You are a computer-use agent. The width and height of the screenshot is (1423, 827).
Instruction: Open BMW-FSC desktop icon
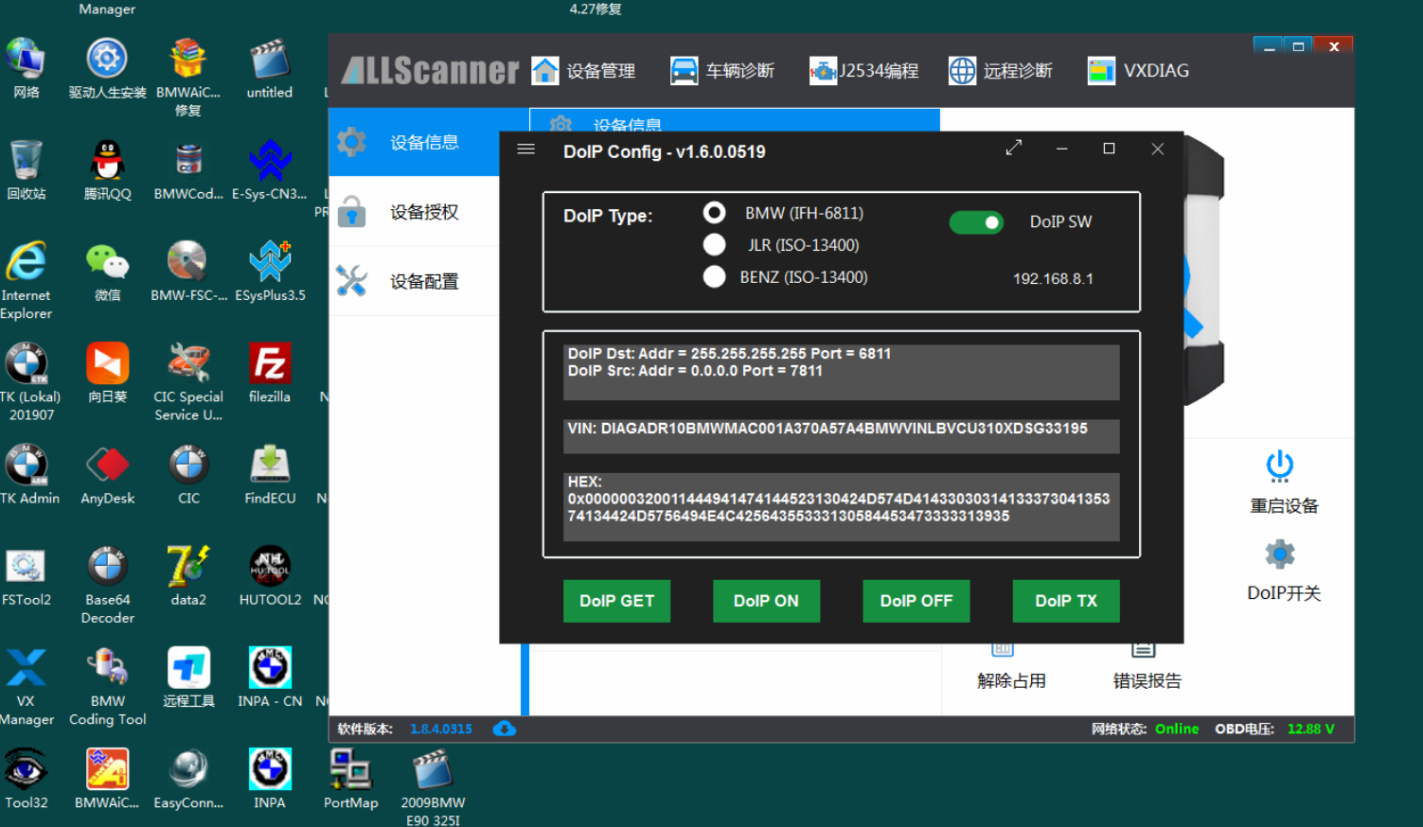pos(188,272)
